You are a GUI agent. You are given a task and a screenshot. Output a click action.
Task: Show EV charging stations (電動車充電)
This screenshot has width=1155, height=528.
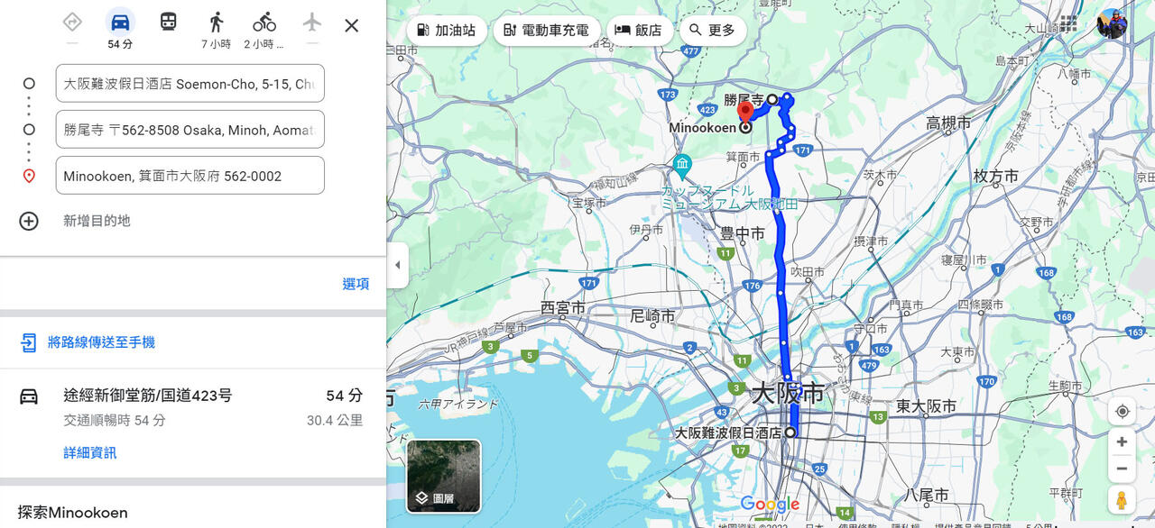[x=546, y=30]
